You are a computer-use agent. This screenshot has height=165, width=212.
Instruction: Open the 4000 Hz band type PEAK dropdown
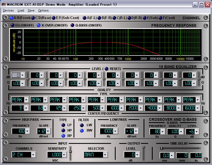pos(160,100)
